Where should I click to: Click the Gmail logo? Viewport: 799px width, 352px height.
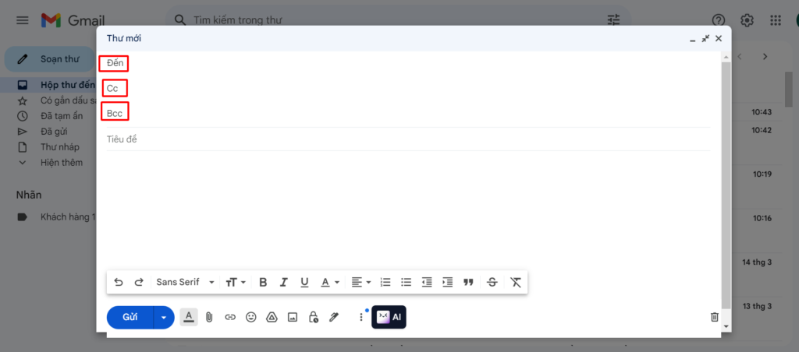point(73,20)
